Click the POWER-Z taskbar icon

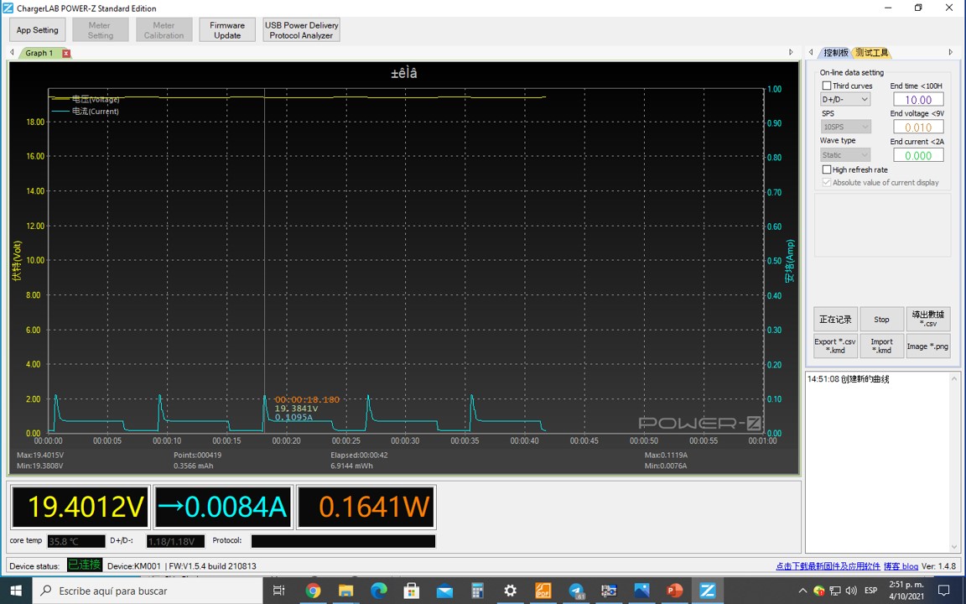[707, 591]
